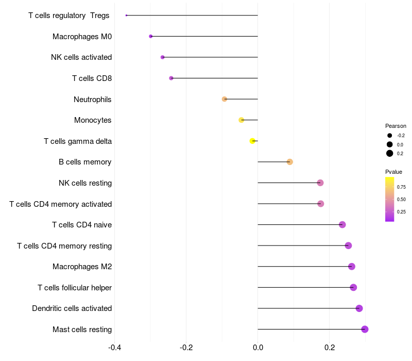Viewport: 412px width, 361px height.
Task: Select the T cells follicular helper point
Action: [353, 287]
